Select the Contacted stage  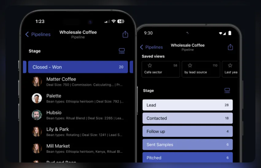[x=188, y=118]
